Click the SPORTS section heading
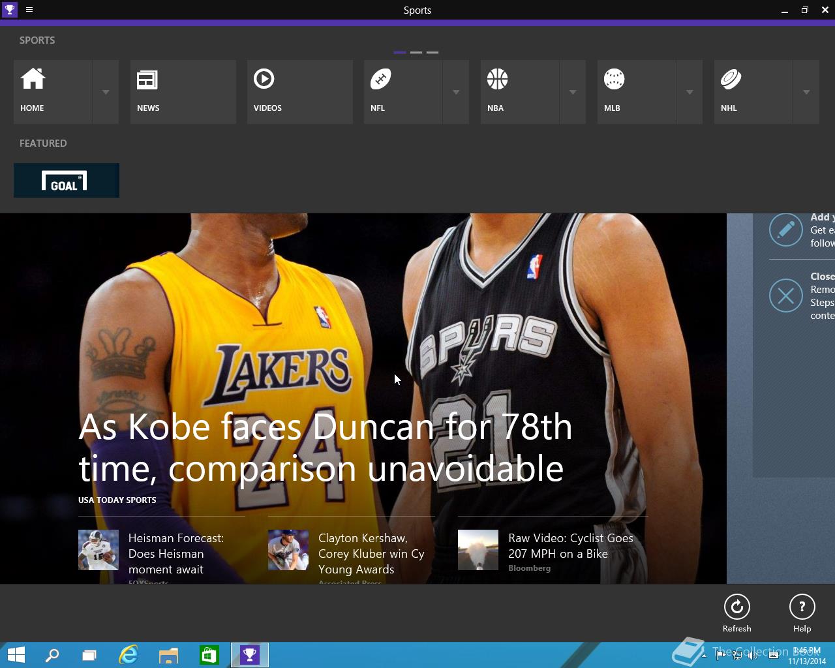This screenshot has width=835, height=668. tap(37, 40)
